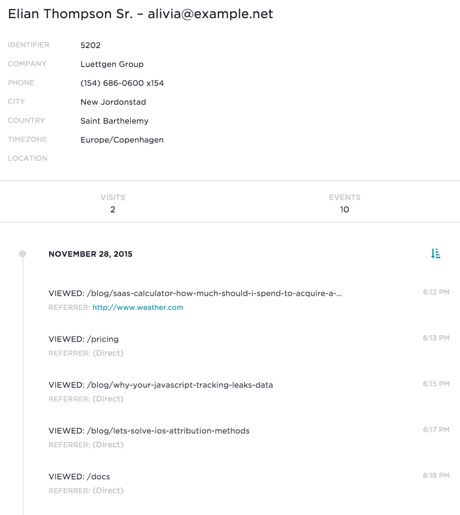This screenshot has width=460, height=515.
Task: Click the 6:12 PM timestamp
Action: (x=437, y=292)
